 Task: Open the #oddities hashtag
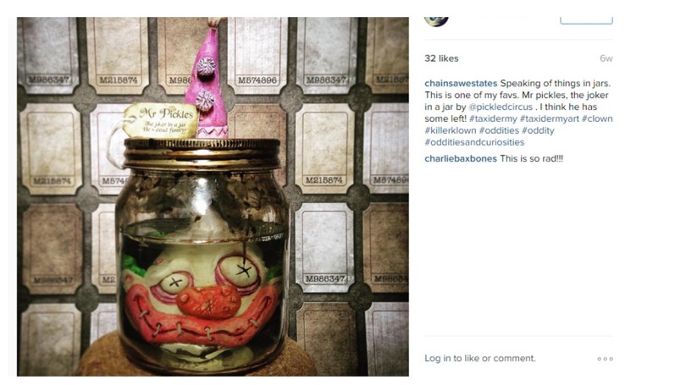click(x=499, y=130)
